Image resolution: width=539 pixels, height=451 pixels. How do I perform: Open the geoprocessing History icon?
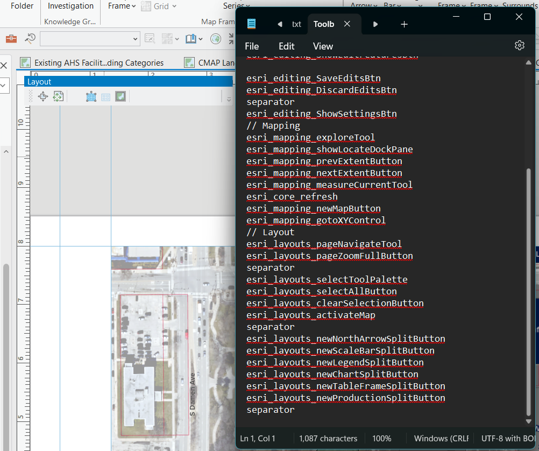pyautogui.click(x=30, y=39)
